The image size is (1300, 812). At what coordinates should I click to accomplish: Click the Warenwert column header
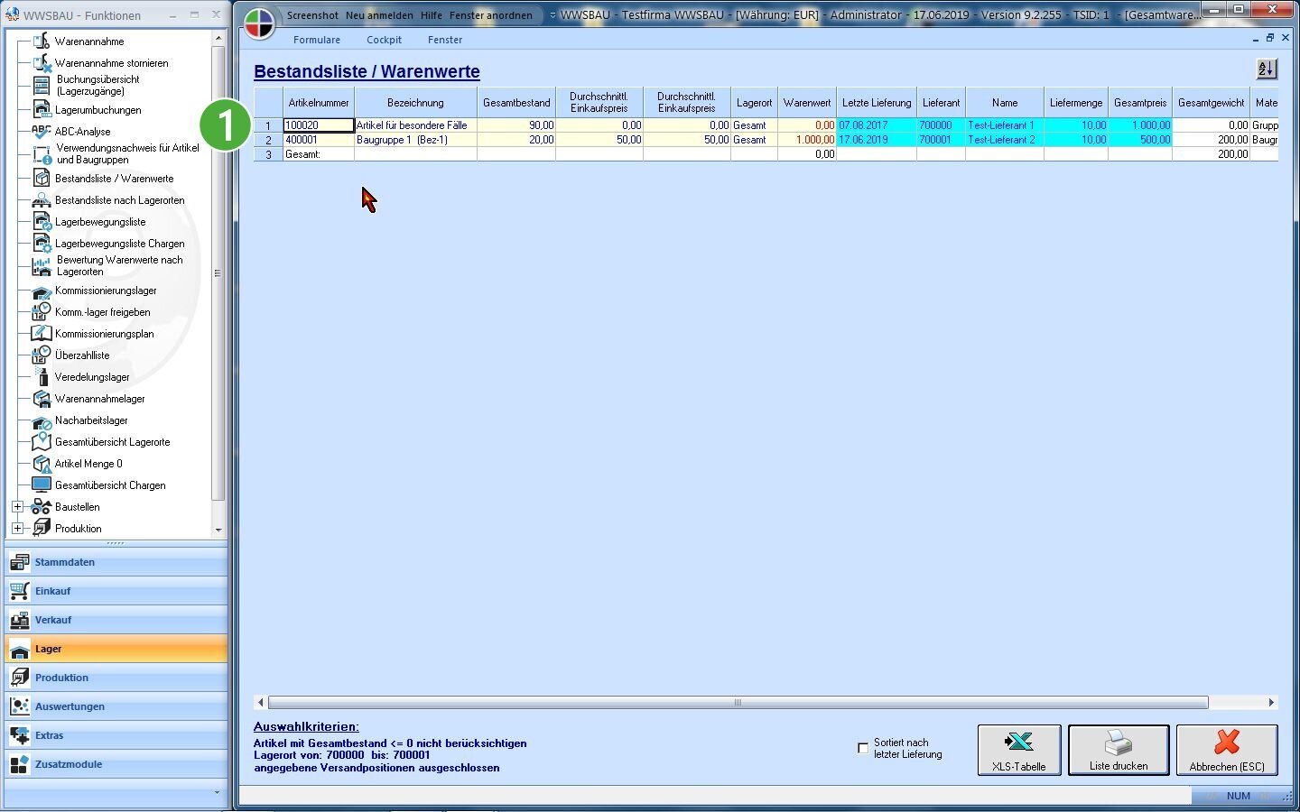(807, 103)
